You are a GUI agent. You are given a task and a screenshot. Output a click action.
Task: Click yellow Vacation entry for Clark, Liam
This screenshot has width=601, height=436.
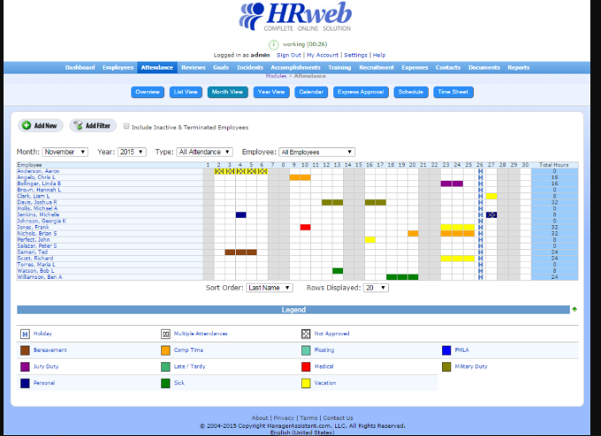click(x=491, y=196)
